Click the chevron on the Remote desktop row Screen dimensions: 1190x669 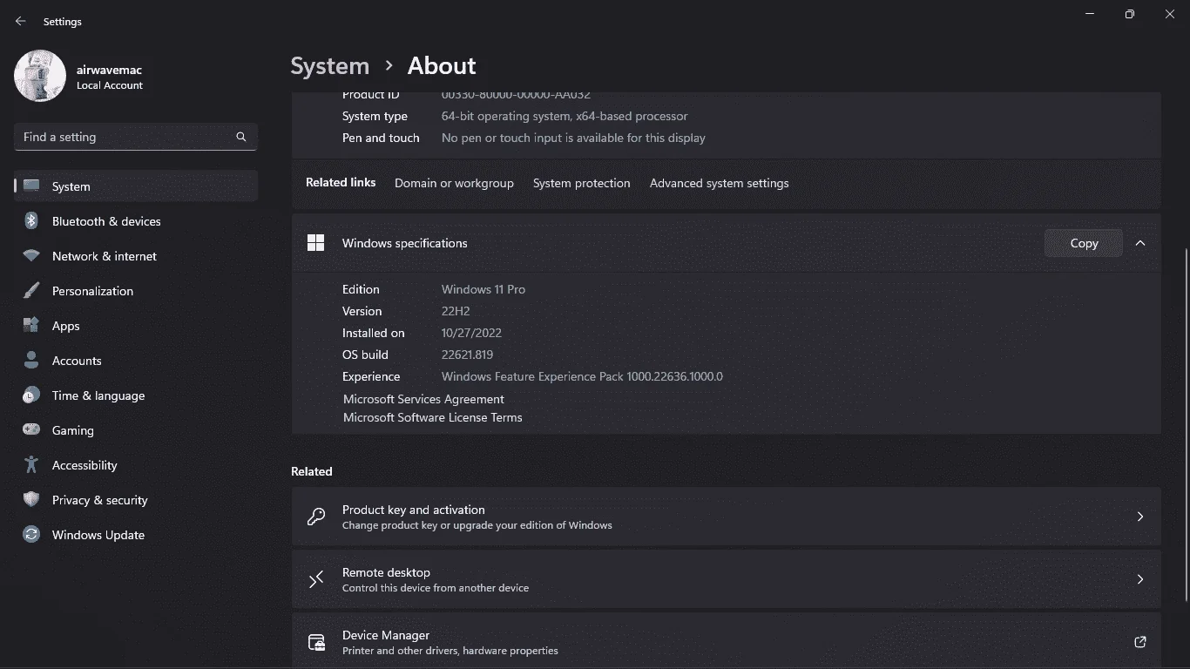pyautogui.click(x=1140, y=579)
